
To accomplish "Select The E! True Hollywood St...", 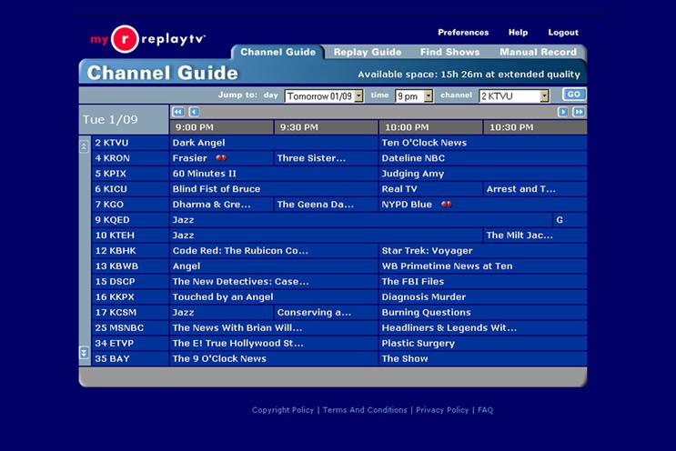I will pyautogui.click(x=273, y=344).
